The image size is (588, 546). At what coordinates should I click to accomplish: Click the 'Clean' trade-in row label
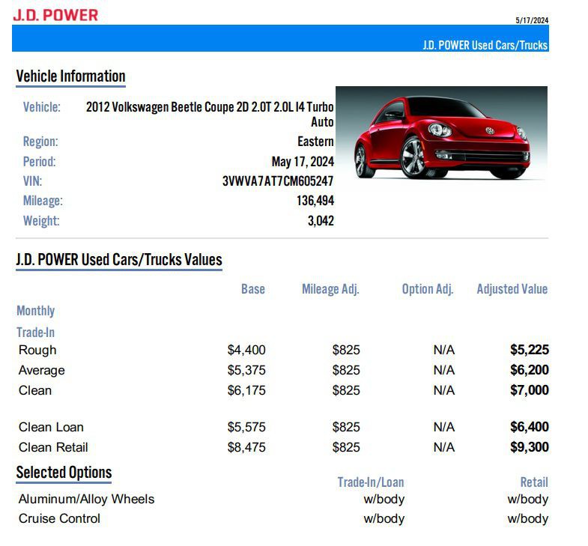click(x=35, y=390)
